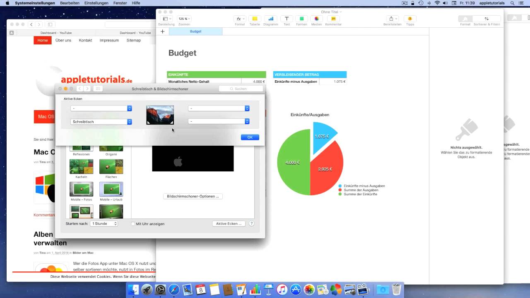Open the Formen shapes picker

pyautogui.click(x=301, y=19)
